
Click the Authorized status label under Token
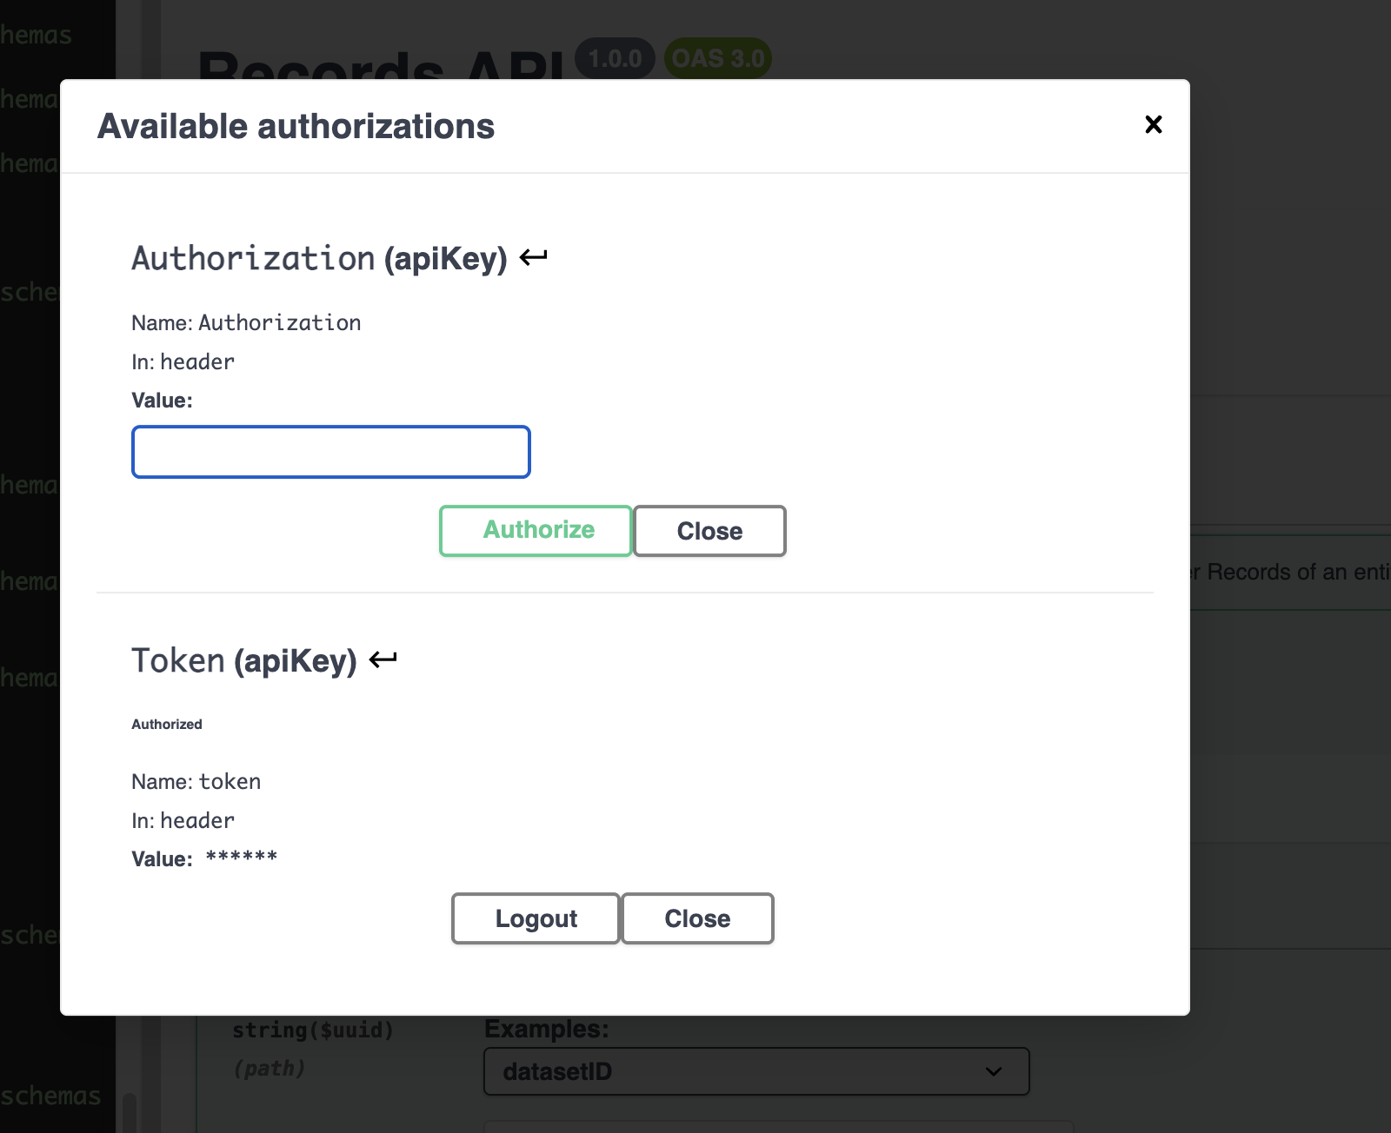point(166,724)
